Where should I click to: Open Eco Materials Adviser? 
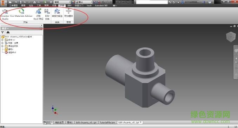click(21, 13)
